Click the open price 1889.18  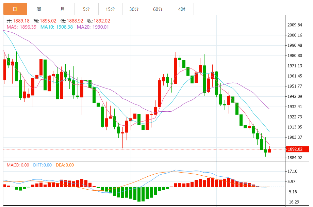tap(21, 21)
